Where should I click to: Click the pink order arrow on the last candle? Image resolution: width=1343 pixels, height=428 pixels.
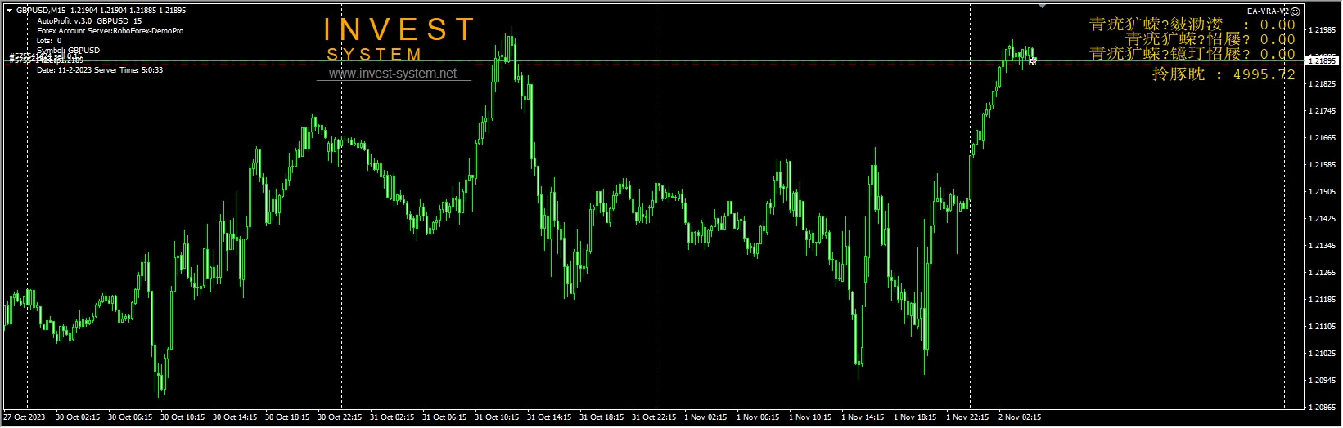1034,61
